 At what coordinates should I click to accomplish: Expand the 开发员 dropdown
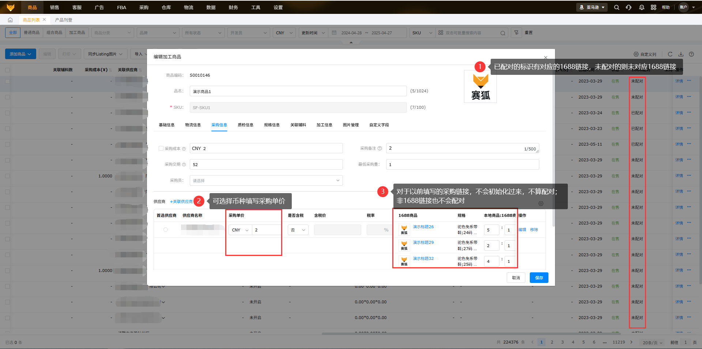[x=249, y=33]
